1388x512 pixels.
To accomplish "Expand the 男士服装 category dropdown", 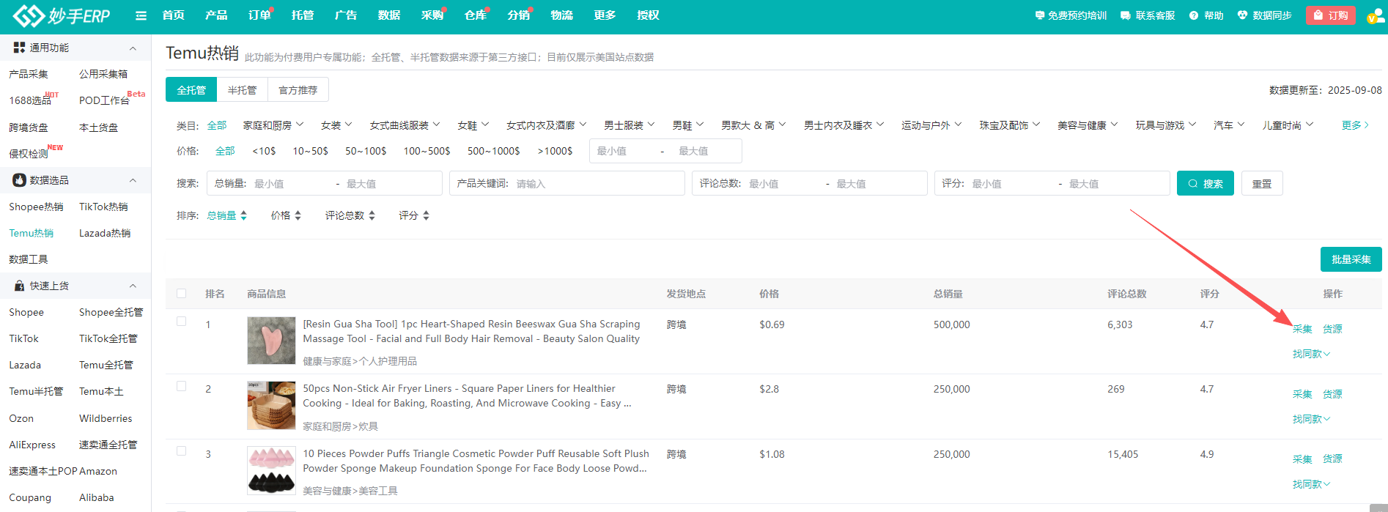I will 630,125.
